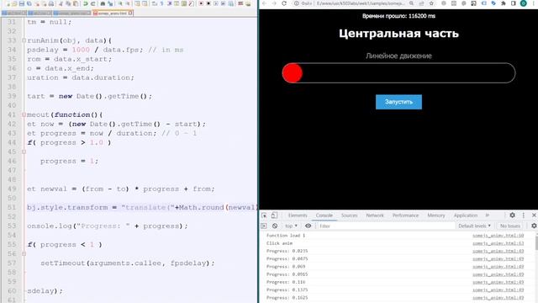
Task: Clear the console with the ban icon
Action: tap(275, 226)
